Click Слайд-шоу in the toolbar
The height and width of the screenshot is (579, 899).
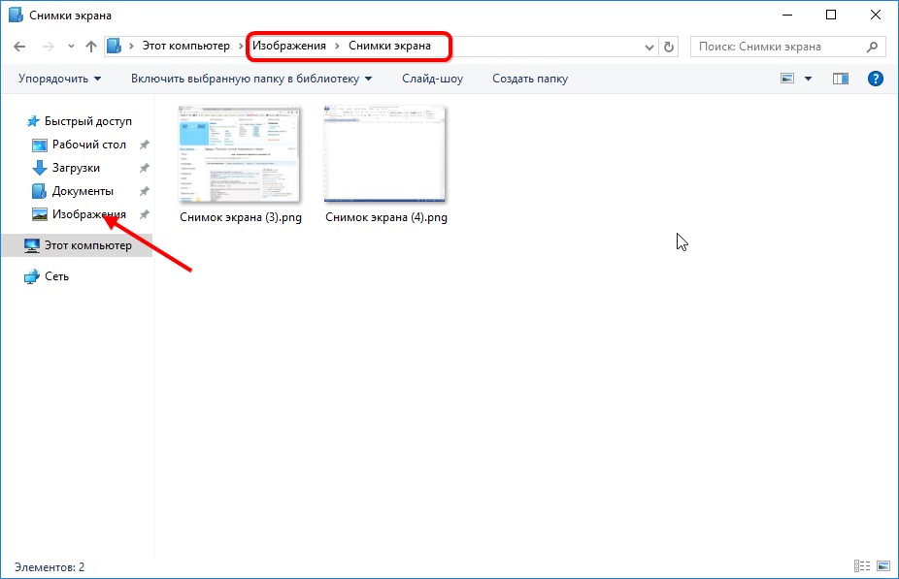(432, 79)
